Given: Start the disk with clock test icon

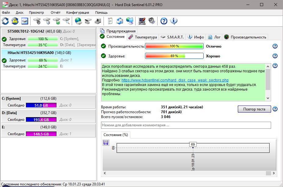Looking at the screenshot, I should point(47,21).
